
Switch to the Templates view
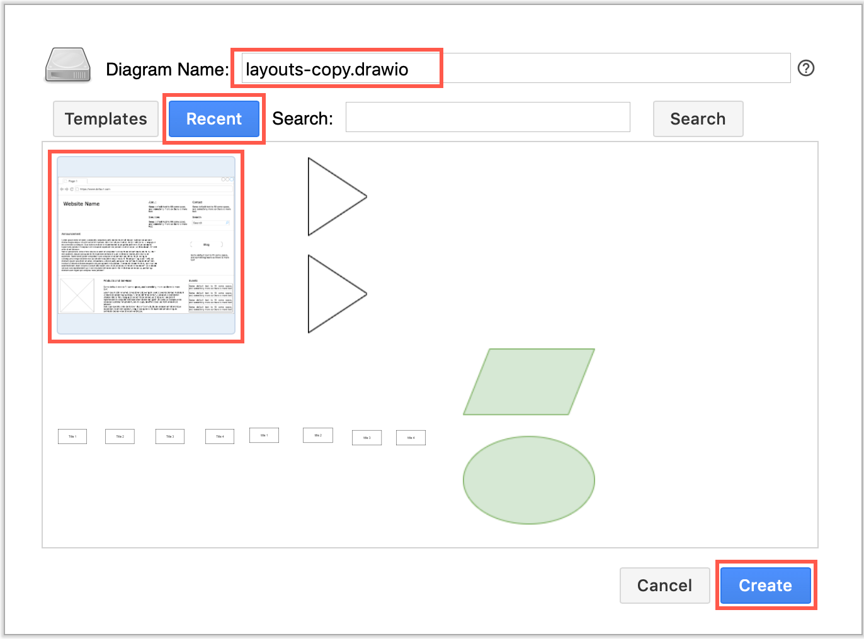[x=105, y=118]
